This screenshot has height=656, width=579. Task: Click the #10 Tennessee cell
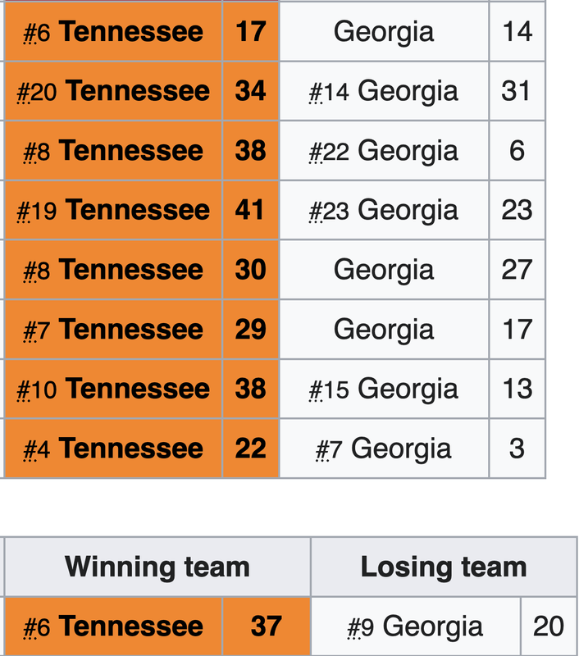113,389
